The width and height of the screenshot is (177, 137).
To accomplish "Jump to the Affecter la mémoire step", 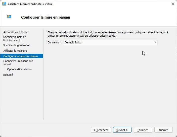I will pos(15,51).
